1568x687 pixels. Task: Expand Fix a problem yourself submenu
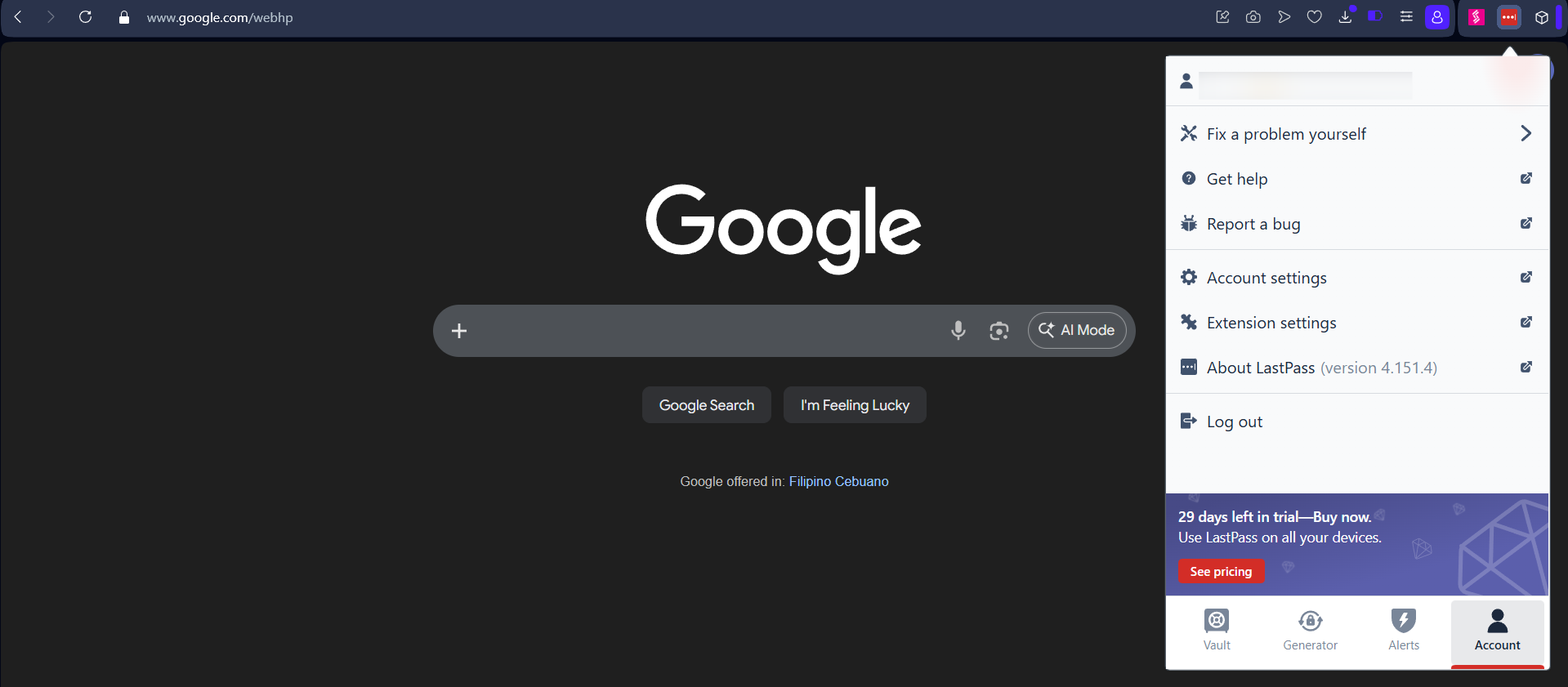(x=1357, y=134)
